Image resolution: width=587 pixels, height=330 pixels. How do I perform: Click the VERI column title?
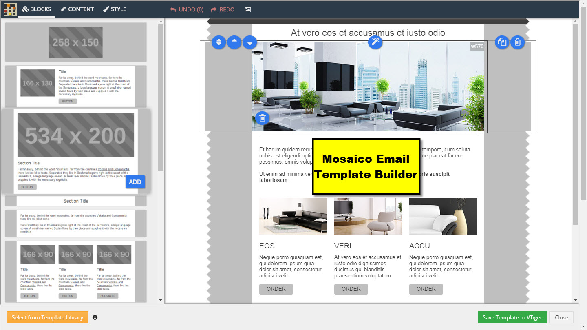click(343, 246)
